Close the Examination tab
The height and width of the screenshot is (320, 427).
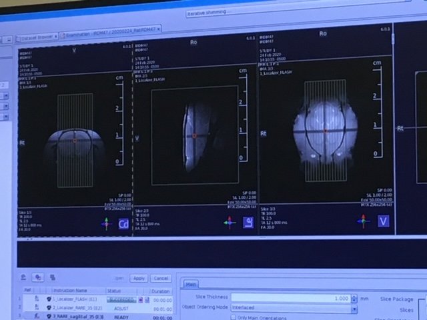click(159, 29)
